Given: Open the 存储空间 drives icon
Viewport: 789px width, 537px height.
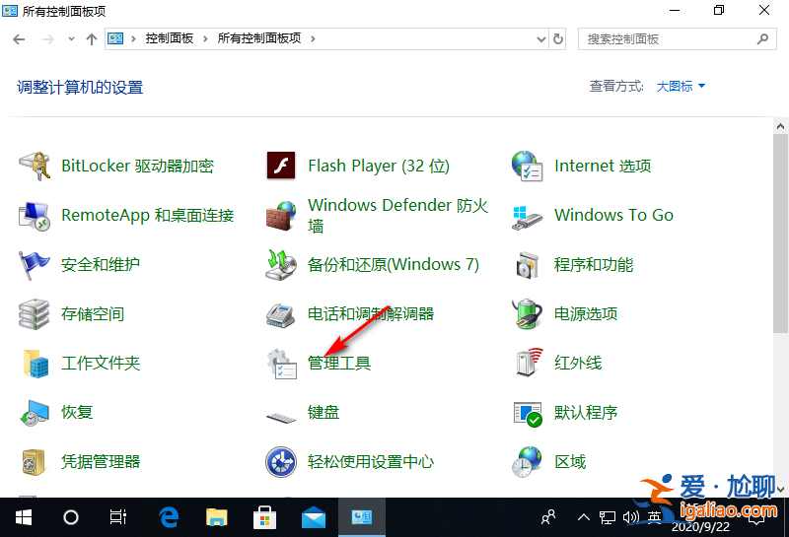Looking at the screenshot, I should pyautogui.click(x=35, y=313).
